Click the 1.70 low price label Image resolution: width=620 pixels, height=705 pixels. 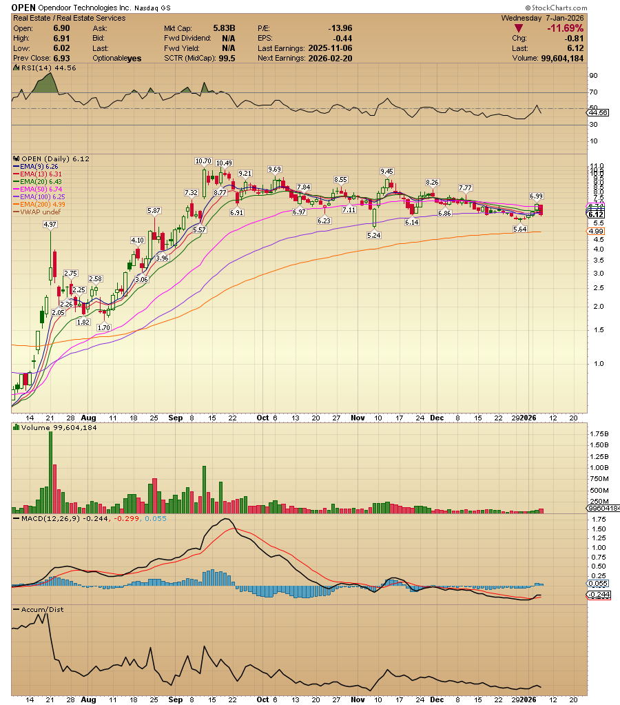click(x=104, y=327)
